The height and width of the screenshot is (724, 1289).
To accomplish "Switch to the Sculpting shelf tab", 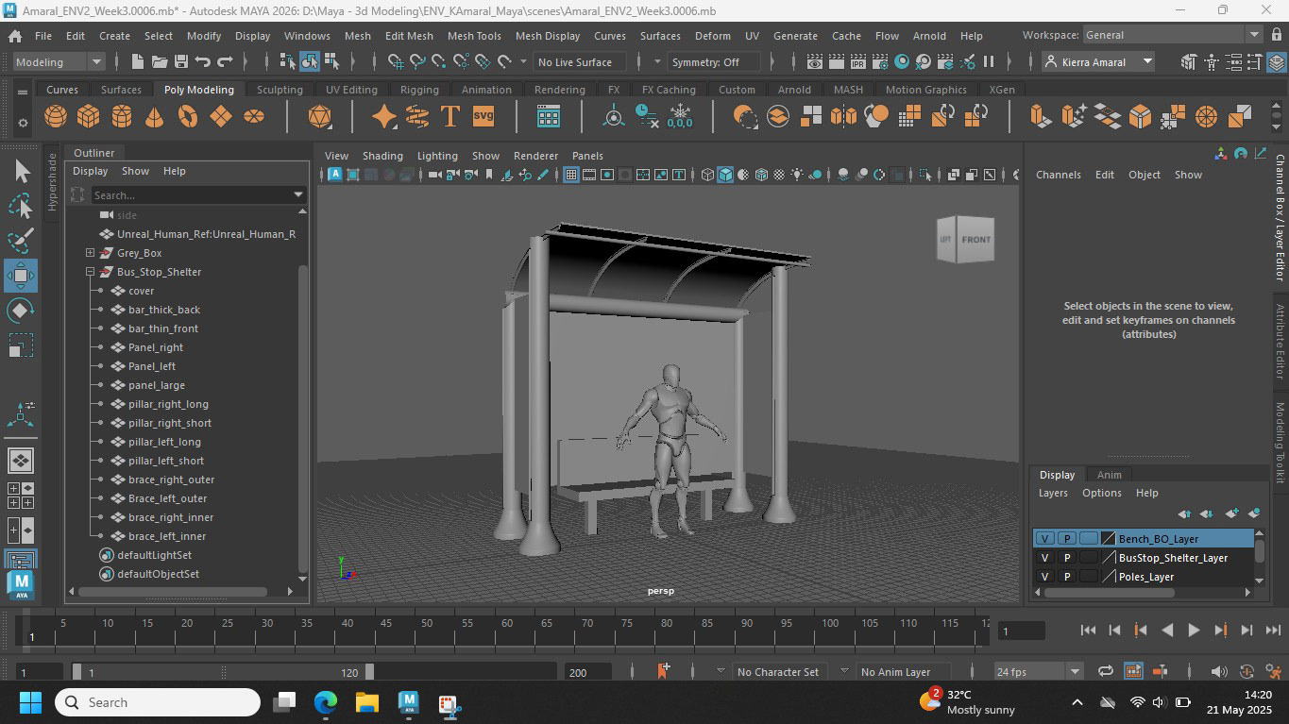I will 280,90.
